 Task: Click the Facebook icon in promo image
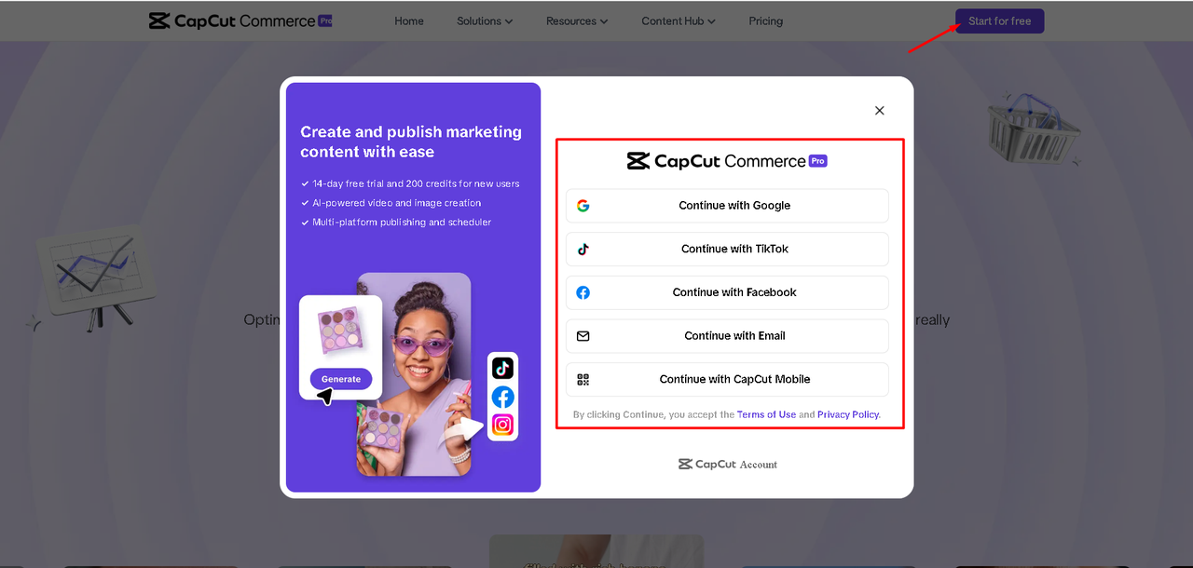click(x=502, y=397)
